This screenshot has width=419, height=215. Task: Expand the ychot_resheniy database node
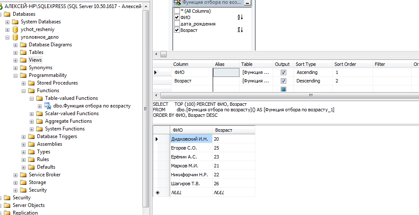[x=7, y=30]
